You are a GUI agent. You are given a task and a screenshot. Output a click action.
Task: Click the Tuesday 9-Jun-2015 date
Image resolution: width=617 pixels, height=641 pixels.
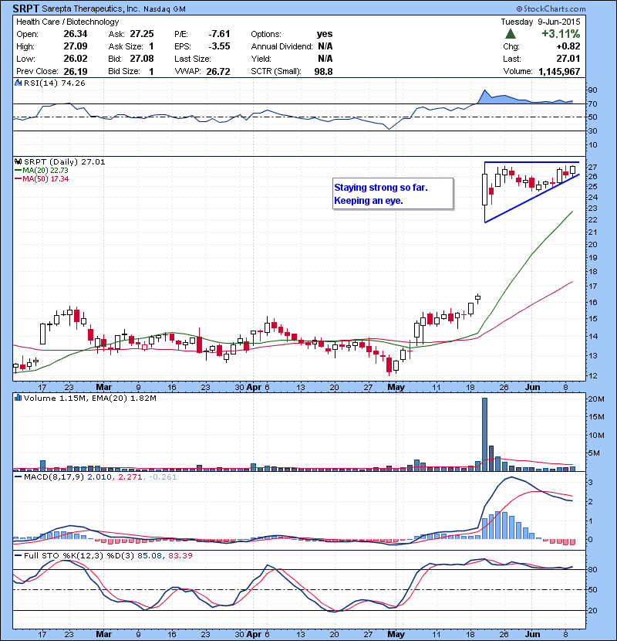tap(541, 22)
